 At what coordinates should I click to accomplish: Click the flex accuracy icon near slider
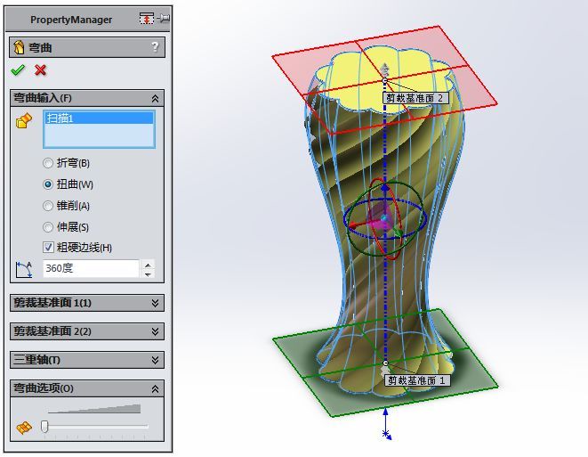pyautogui.click(x=24, y=428)
